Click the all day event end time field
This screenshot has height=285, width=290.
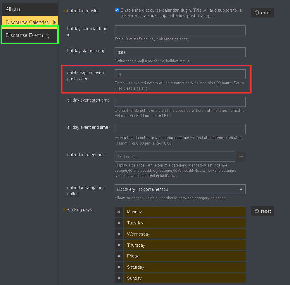[180, 129]
